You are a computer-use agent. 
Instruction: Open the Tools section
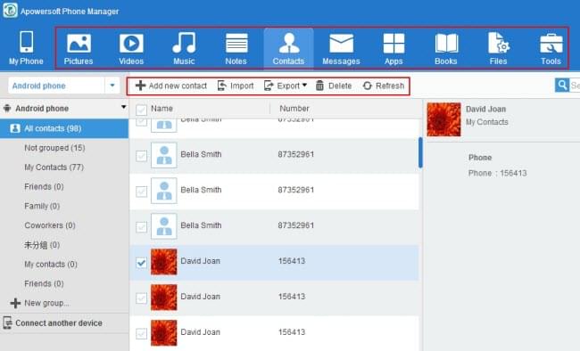[551, 48]
